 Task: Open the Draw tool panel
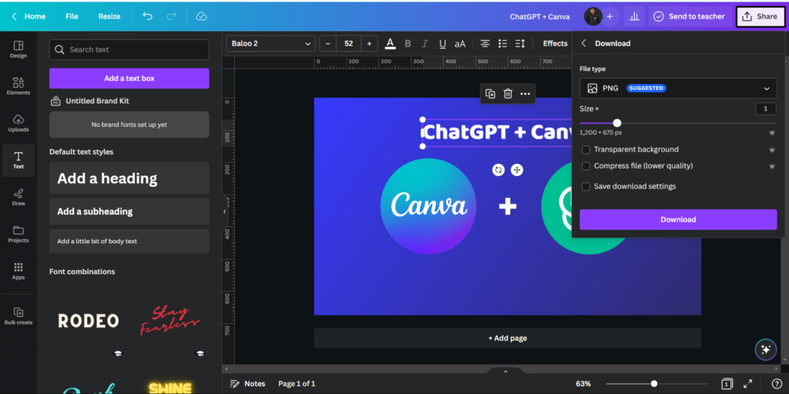[x=18, y=197]
